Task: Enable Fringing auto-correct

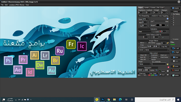Action: click(150, 57)
